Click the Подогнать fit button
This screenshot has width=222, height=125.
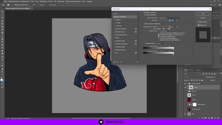[x=42, y=5]
